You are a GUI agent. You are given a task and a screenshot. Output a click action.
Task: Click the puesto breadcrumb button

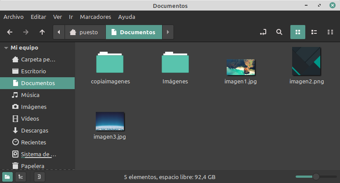[85, 32]
